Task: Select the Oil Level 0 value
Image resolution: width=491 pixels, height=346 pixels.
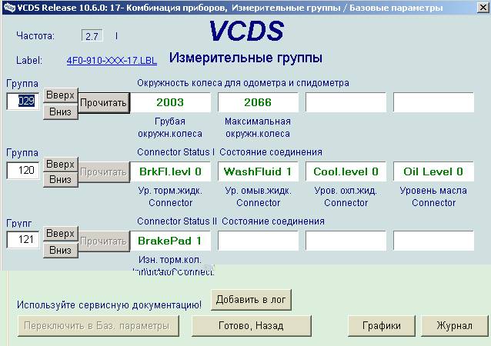Action: pyautogui.click(x=433, y=171)
